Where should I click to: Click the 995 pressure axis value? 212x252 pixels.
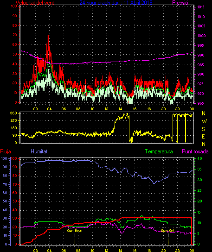click(x=200, y=45)
